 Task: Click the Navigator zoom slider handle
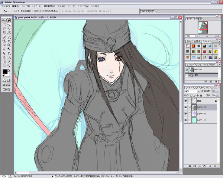pos(207,36)
